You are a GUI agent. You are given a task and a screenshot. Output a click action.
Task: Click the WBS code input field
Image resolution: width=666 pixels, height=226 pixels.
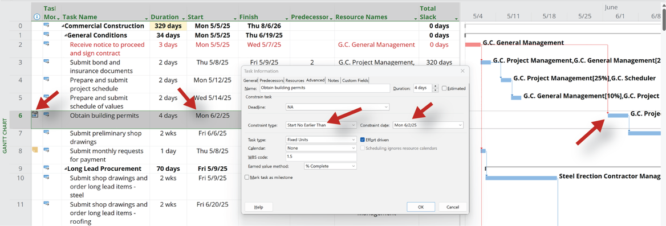tap(322, 157)
